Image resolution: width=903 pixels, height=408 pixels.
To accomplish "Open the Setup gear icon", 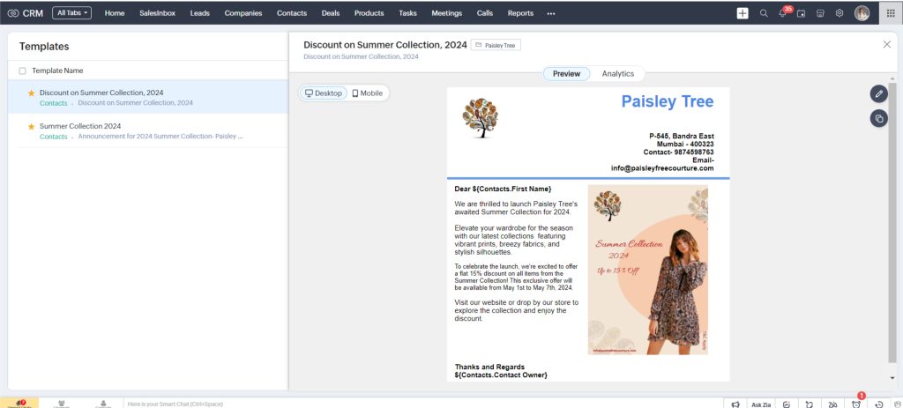I will click(x=840, y=13).
